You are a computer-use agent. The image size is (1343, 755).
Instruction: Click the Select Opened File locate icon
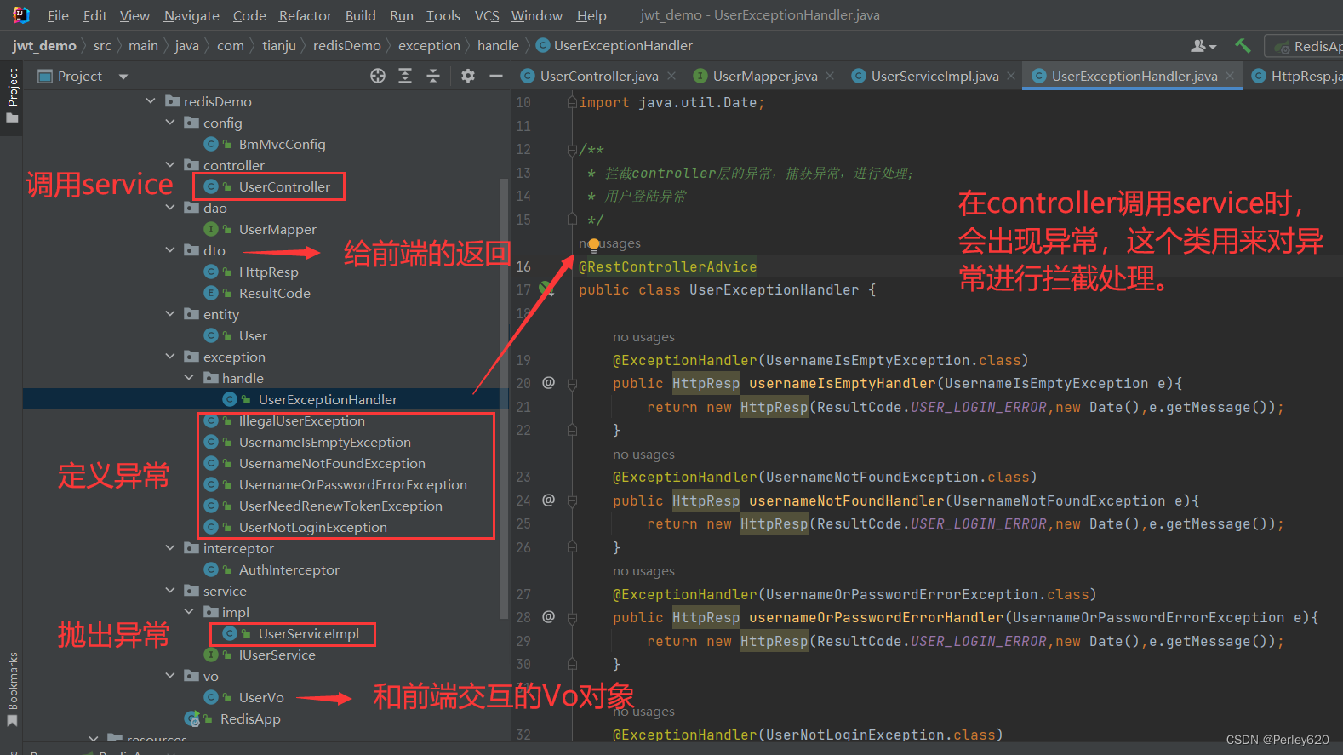[378, 76]
